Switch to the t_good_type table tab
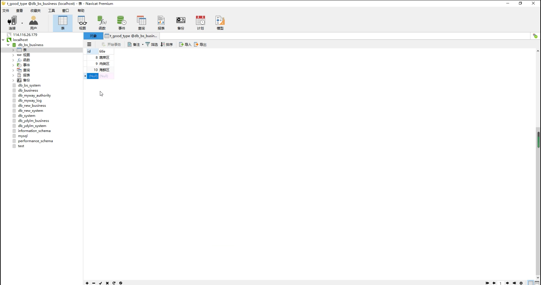The height and width of the screenshot is (285, 541). pos(131,36)
